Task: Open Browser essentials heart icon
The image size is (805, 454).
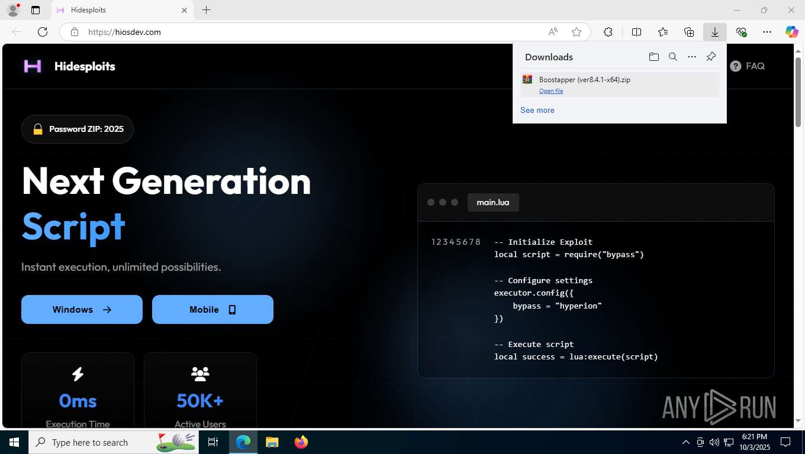Action: [741, 32]
